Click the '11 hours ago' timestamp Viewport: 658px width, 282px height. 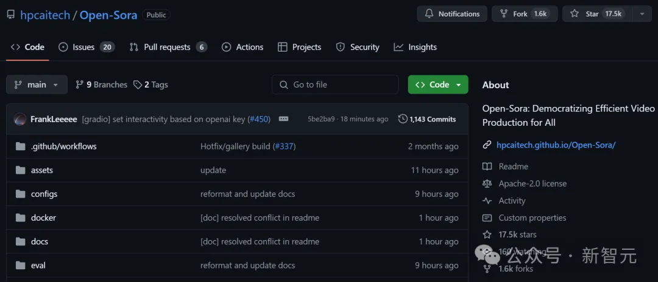435,170
